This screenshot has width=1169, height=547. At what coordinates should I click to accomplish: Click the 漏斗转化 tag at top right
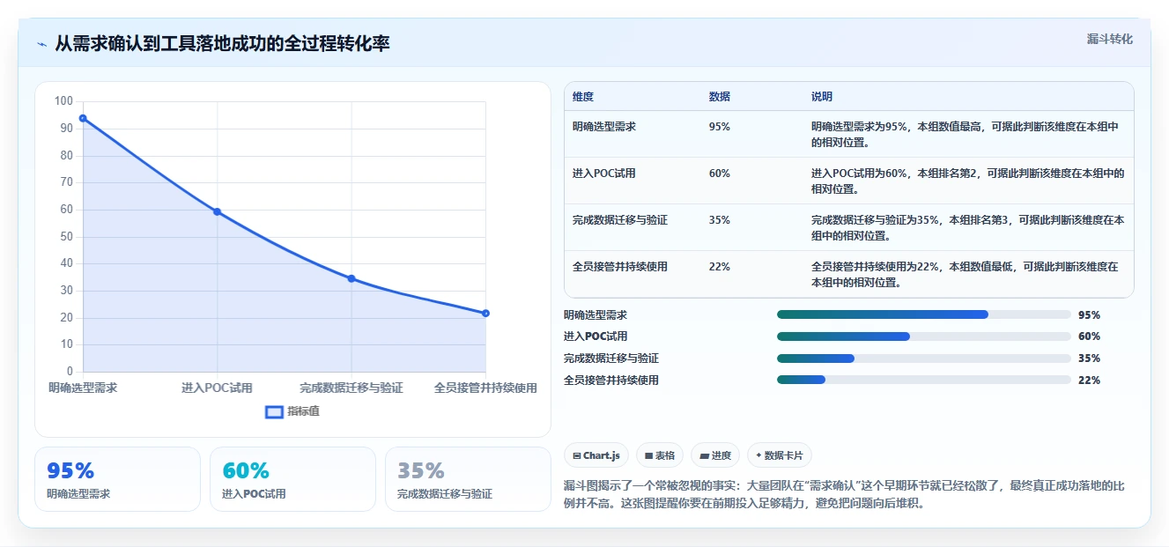coord(1109,40)
